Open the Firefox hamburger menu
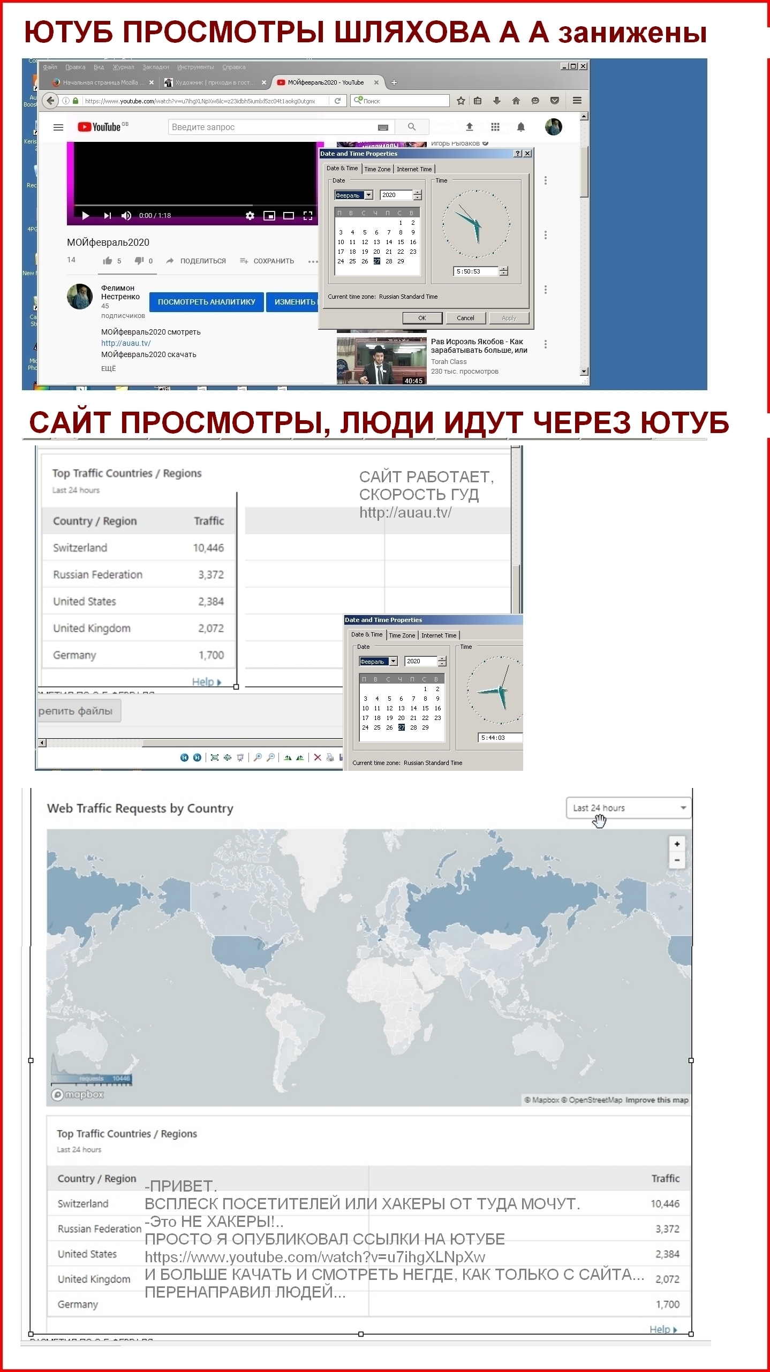770x1372 pixels. [577, 101]
